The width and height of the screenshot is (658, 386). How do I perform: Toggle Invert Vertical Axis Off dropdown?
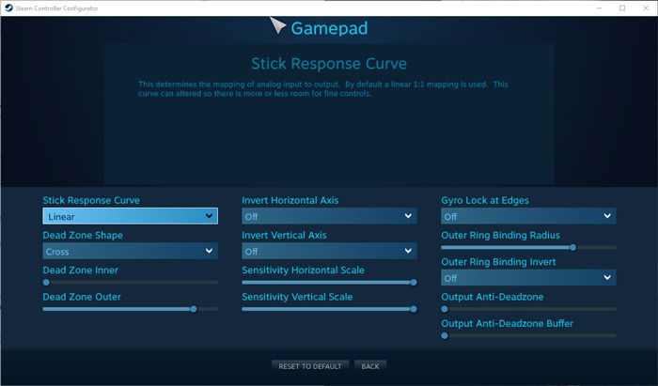pyautogui.click(x=329, y=251)
